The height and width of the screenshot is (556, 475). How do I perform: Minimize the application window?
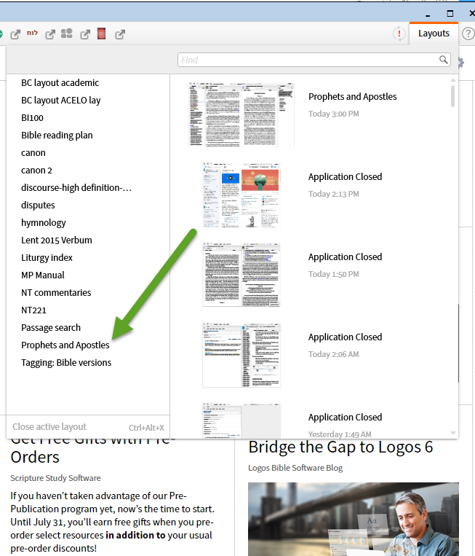click(x=428, y=14)
